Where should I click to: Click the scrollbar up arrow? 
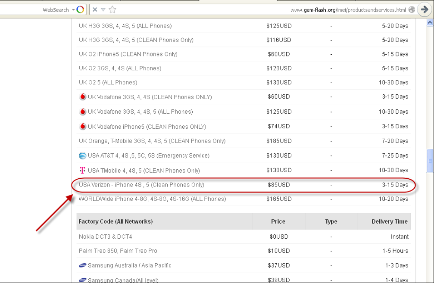430,23
